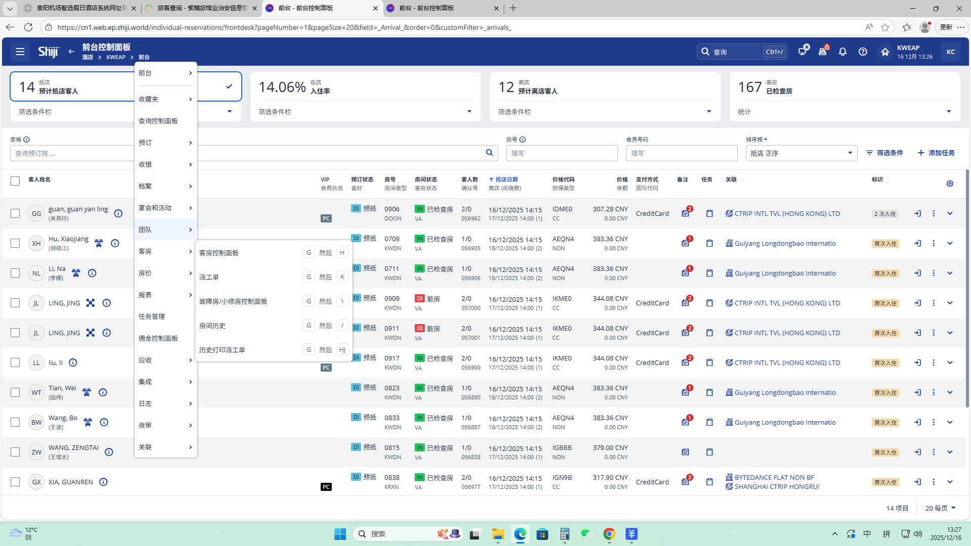Open Guiyang Longdongbao link for room 0709

coord(785,243)
